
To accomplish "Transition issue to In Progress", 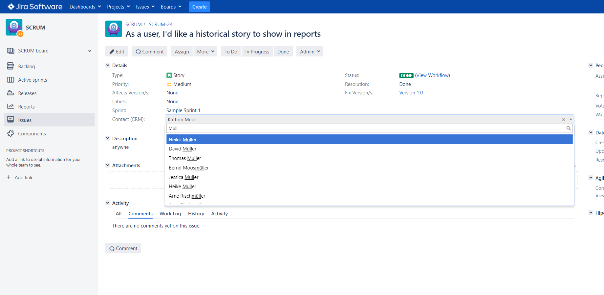I will click(x=257, y=51).
